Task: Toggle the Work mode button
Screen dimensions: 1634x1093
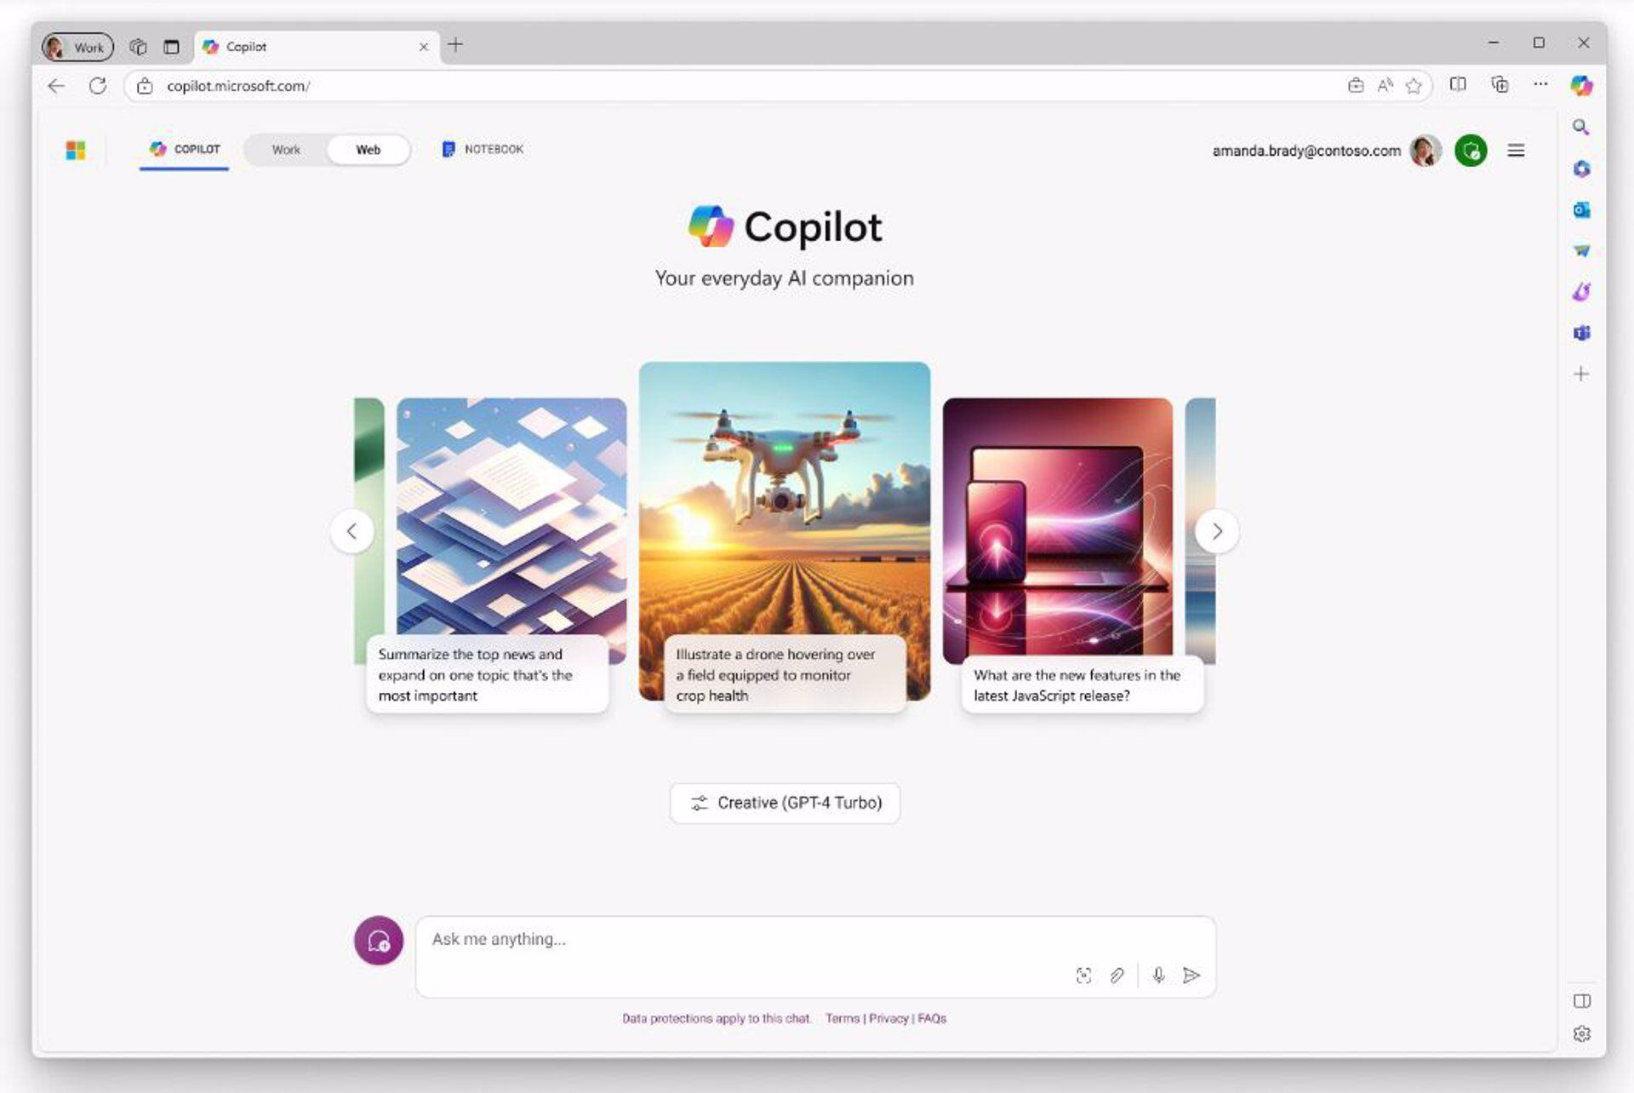Action: (x=285, y=149)
